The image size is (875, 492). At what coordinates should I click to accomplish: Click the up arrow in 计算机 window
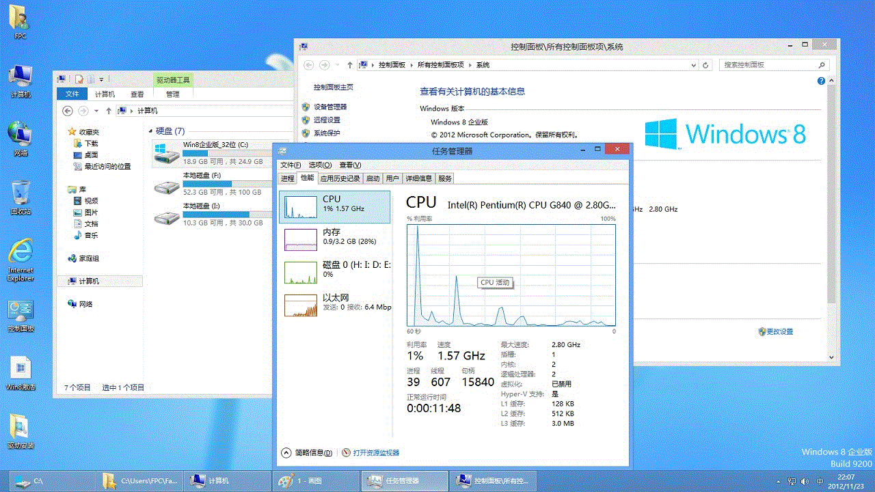108,111
